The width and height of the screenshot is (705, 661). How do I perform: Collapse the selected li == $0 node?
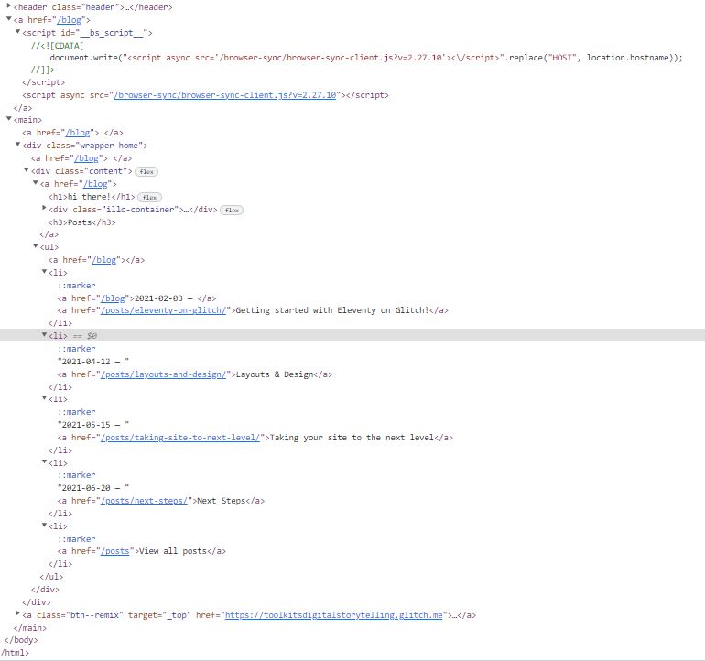pyautogui.click(x=44, y=335)
